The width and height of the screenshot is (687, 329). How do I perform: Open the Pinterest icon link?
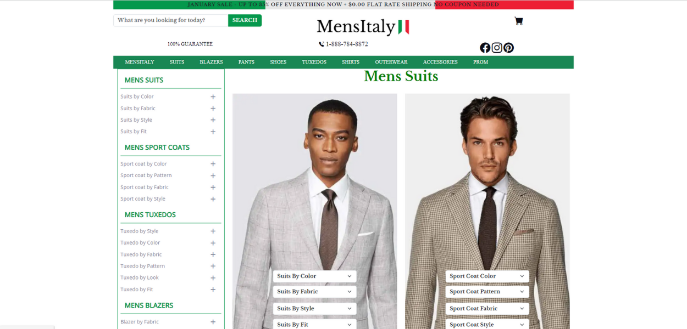509,48
